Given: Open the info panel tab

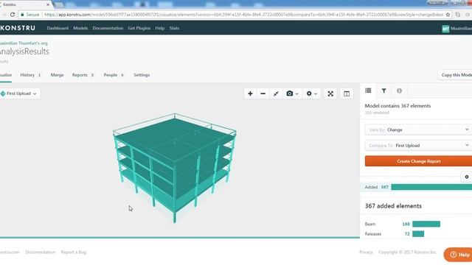Looking at the screenshot, I should pyautogui.click(x=399, y=91).
